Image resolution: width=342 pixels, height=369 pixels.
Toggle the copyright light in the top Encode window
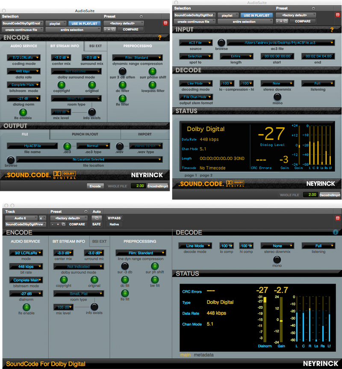click(x=62, y=85)
